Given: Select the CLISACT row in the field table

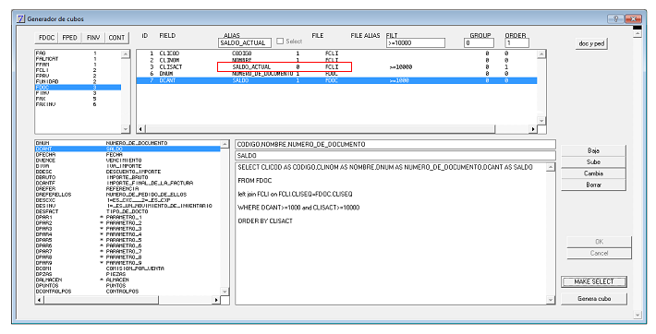Looking at the screenshot, I should 336,66.
